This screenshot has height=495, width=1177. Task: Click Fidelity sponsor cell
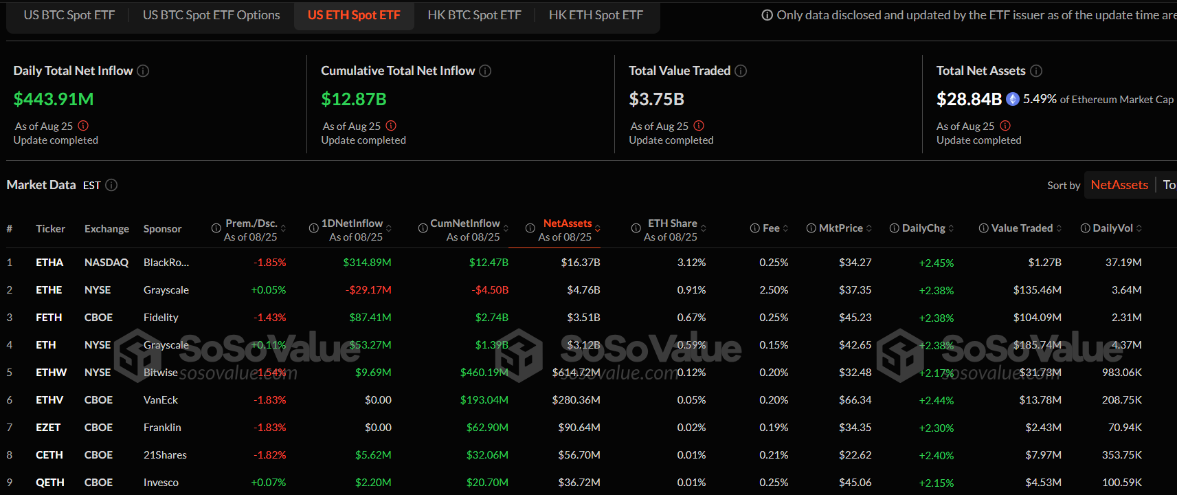point(161,318)
